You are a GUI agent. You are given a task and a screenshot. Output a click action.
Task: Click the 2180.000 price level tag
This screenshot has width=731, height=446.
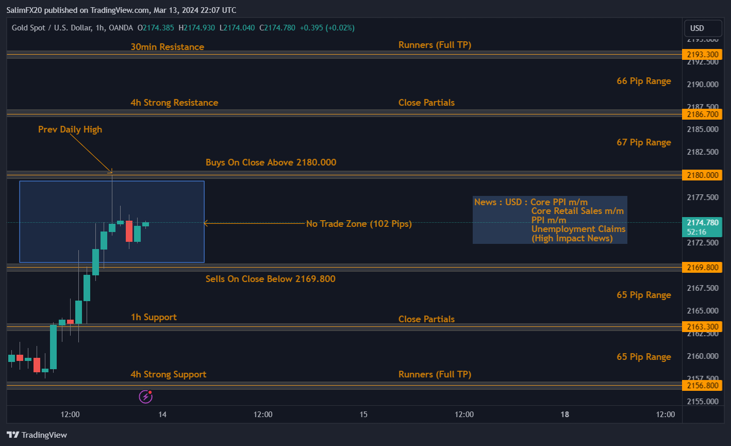(702, 175)
